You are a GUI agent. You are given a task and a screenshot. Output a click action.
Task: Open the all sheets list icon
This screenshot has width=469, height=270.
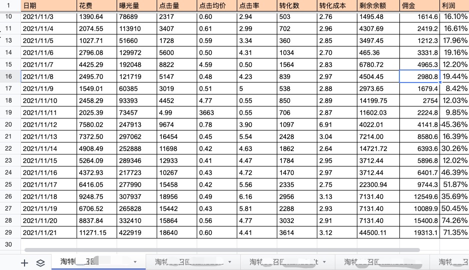[x=41, y=263]
